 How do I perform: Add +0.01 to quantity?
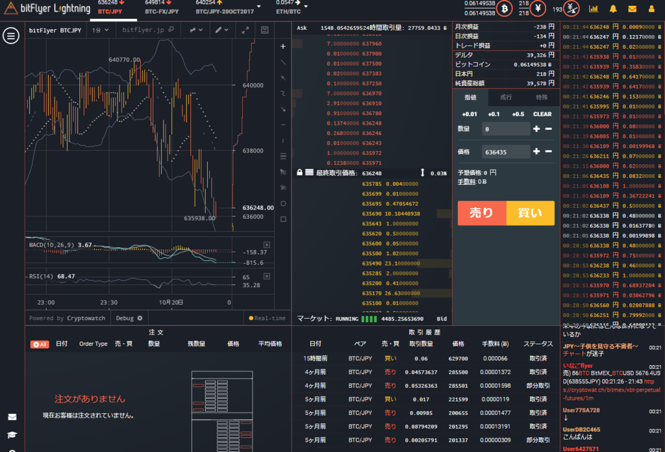tap(470, 114)
